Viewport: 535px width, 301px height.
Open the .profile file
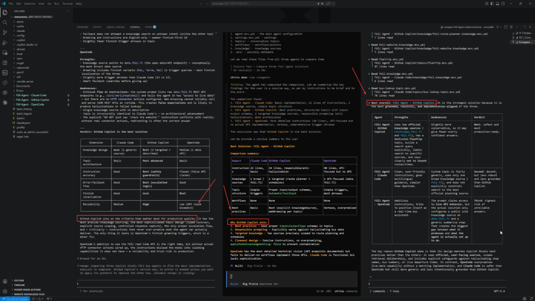20,128
